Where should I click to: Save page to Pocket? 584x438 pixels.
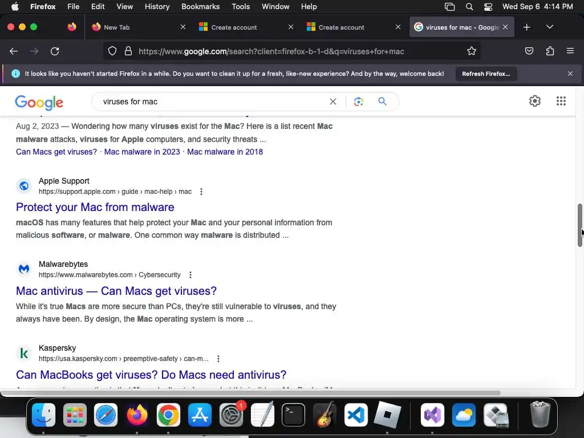coord(529,51)
